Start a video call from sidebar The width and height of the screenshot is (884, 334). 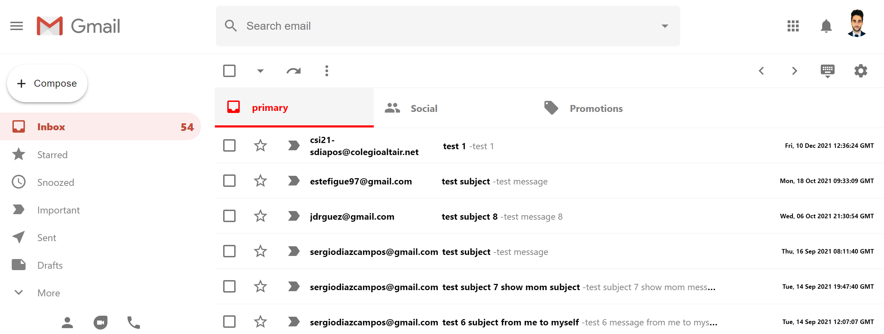(x=100, y=323)
